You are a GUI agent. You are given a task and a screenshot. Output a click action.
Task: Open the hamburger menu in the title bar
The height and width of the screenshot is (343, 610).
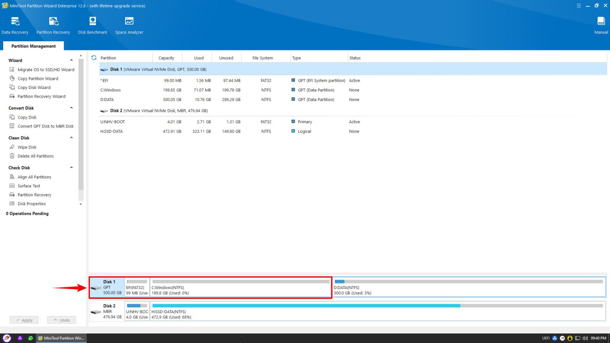(x=579, y=6)
